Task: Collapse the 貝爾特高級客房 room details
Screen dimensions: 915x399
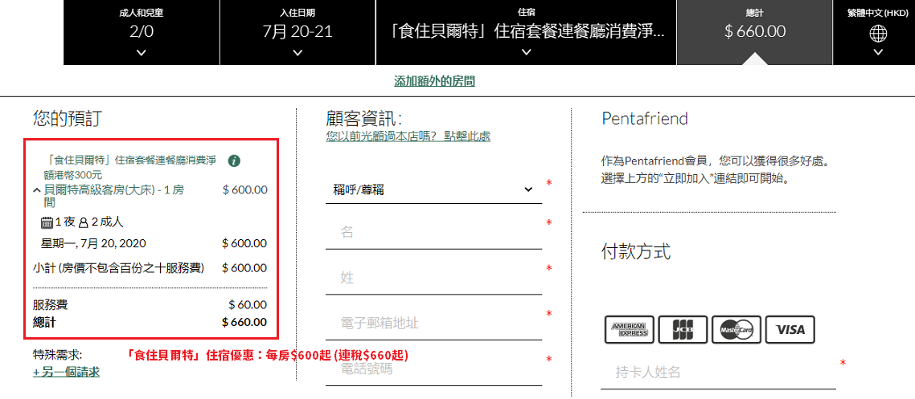Action: (37, 190)
